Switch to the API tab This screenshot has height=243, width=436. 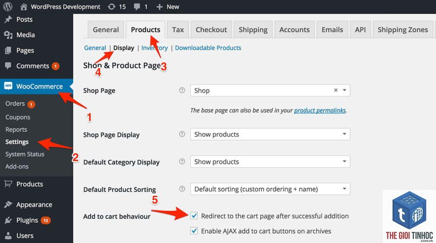click(x=360, y=30)
